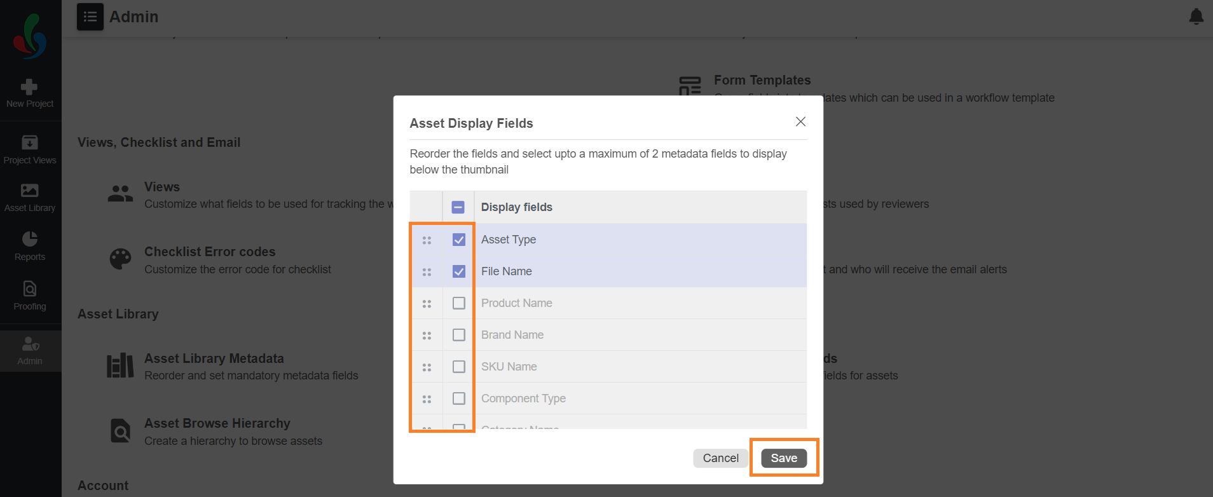Grab the drag handle for Component Type
Image resolution: width=1213 pixels, height=497 pixels.
[427, 399]
